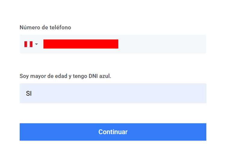The image size is (231, 159).
Task: Click the Continuar button
Action: pyautogui.click(x=113, y=132)
